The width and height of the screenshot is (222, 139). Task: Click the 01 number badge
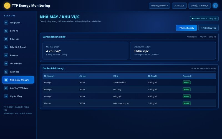(6, 23)
